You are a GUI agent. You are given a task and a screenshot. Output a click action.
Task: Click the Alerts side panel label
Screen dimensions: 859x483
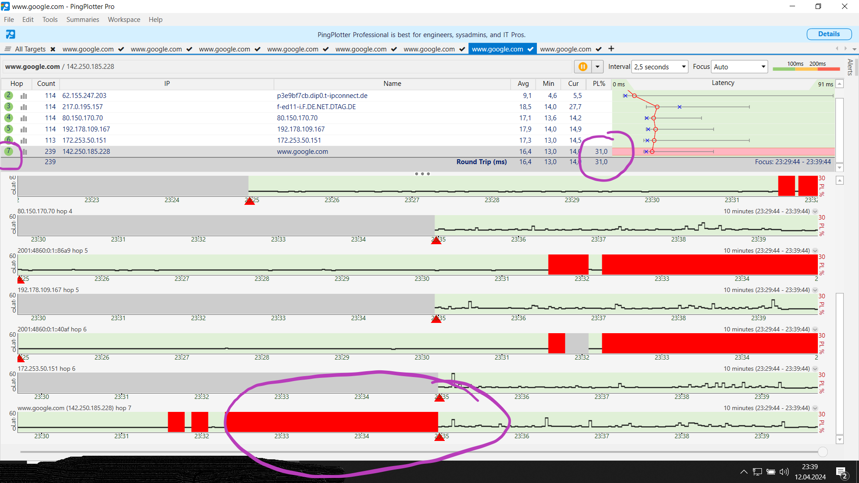tap(850, 67)
